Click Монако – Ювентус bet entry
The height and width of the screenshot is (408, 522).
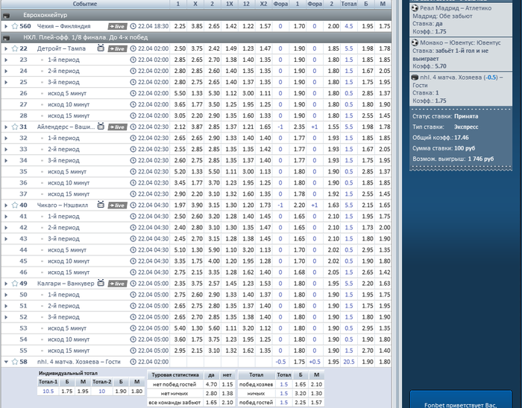pos(461,54)
